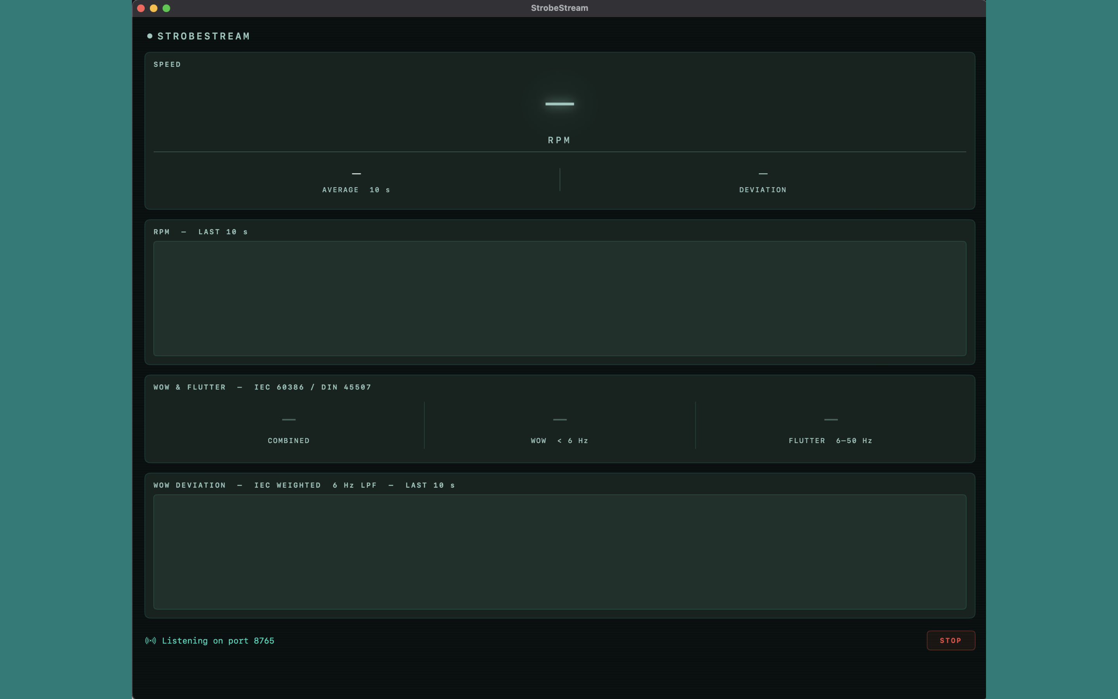Click the 'WOW DEVIATION — IEC WEIGHTED' chart heading
Viewport: 1118px width, 699px height.
(x=304, y=485)
